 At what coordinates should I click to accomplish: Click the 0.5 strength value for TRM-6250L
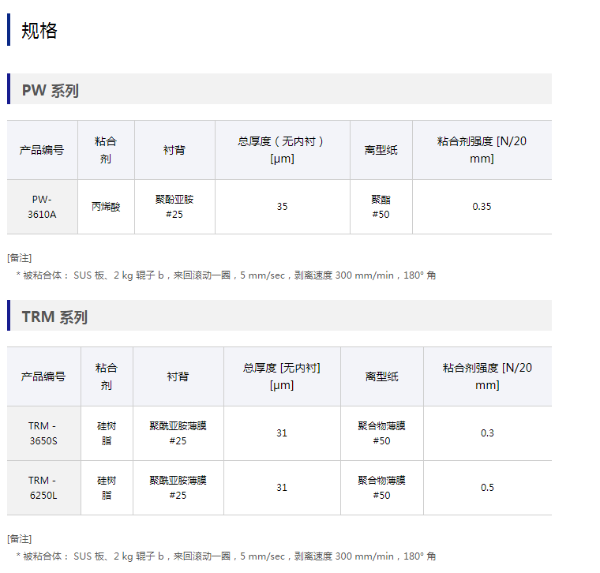(487, 488)
